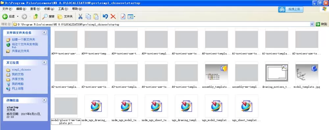Screen dimensions: 329x130
Task: Open the 编辑(E) menu
Action: tap(21, 9)
